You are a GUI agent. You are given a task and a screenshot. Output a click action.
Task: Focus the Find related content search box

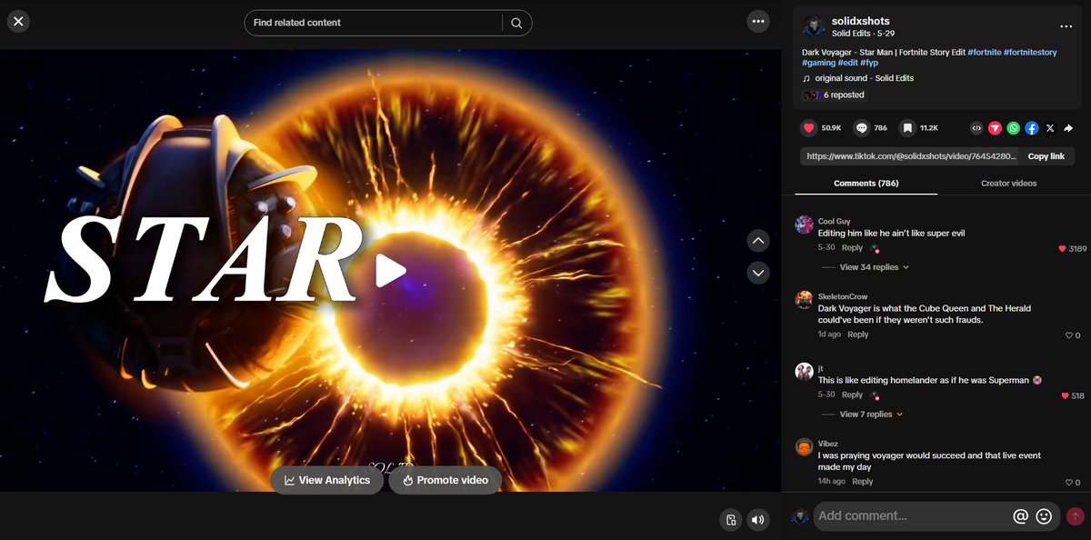(375, 23)
